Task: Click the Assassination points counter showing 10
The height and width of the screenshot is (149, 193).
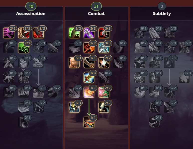Action: (31, 6)
